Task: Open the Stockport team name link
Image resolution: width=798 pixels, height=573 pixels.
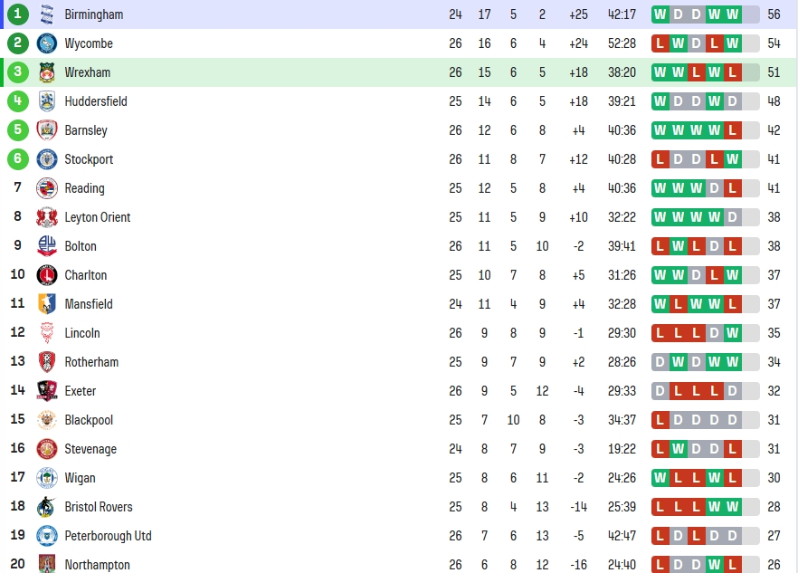Action: [x=89, y=159]
